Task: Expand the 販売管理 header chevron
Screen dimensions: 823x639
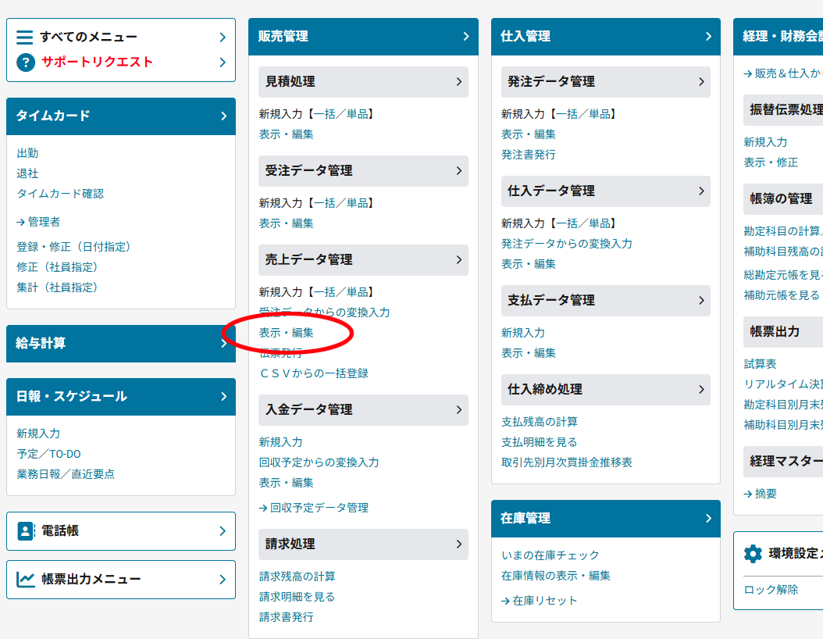Action: 465,37
